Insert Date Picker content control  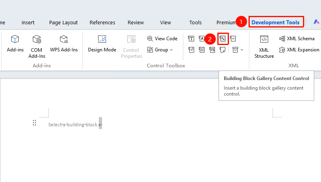tap(212, 50)
